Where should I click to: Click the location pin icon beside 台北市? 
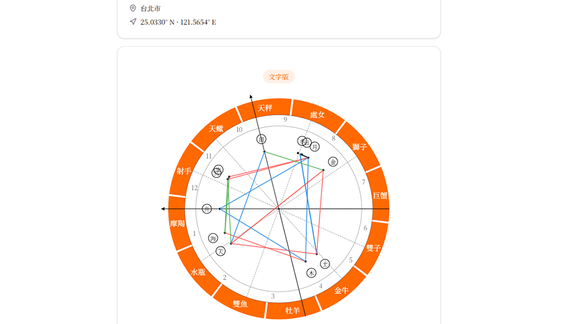click(x=133, y=9)
